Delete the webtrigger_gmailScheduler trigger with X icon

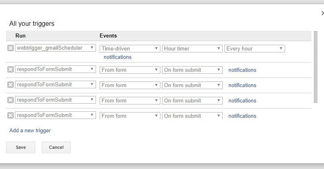[x=11, y=48]
